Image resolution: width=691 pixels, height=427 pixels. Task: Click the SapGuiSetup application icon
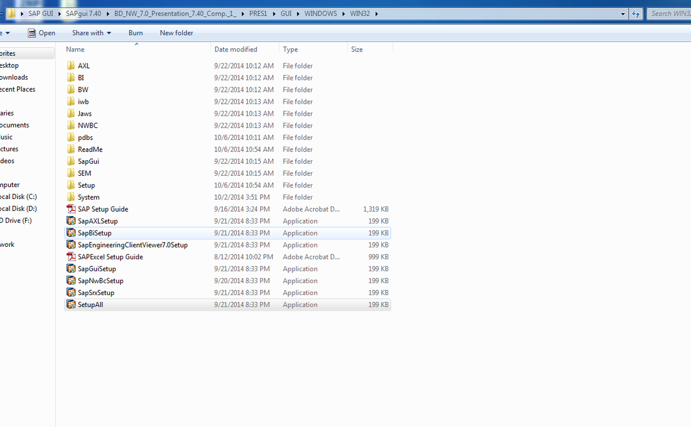click(x=71, y=268)
